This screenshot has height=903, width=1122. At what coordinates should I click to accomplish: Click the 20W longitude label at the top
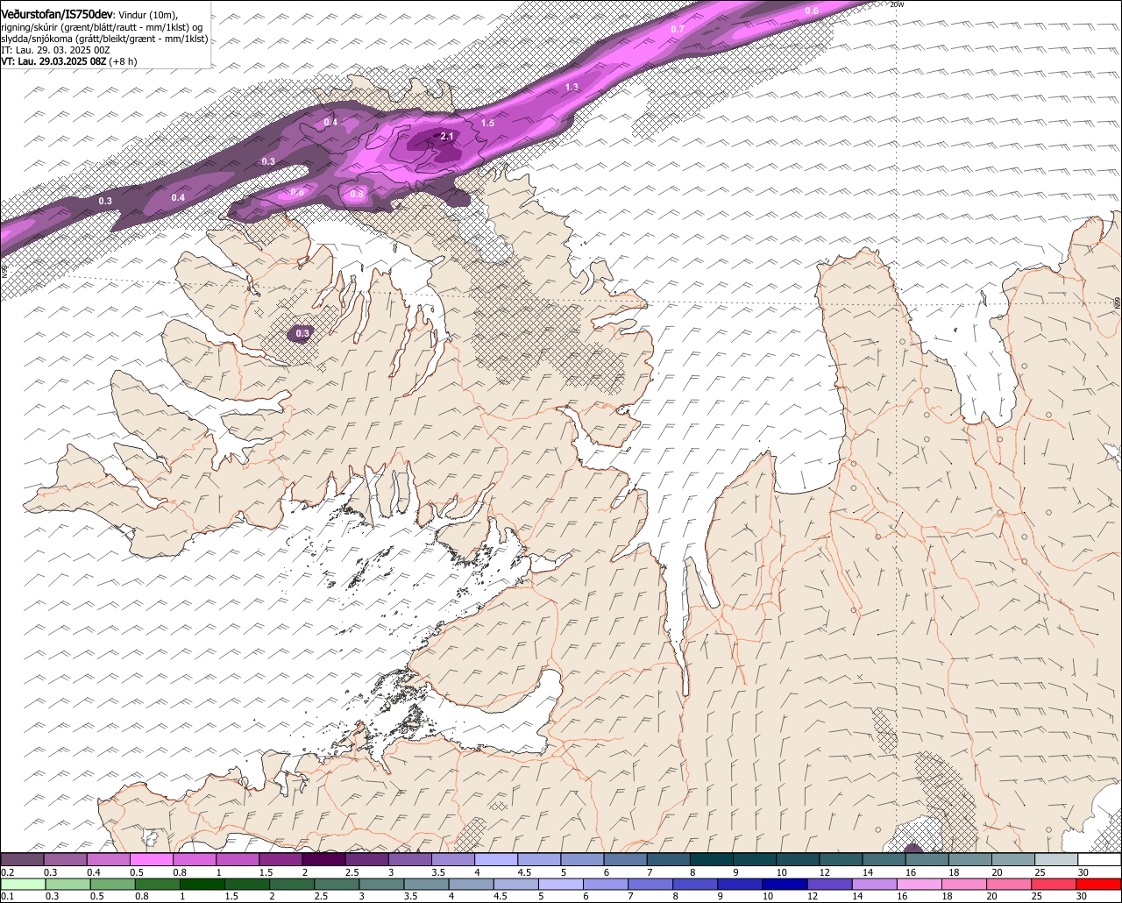point(896,4)
